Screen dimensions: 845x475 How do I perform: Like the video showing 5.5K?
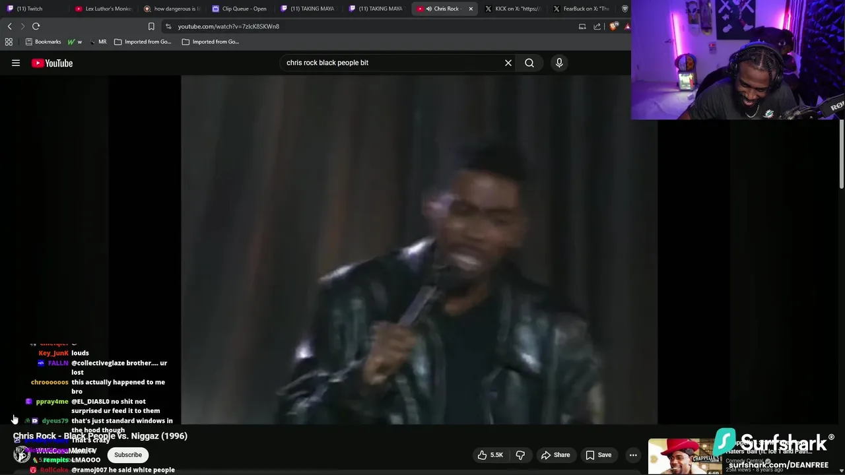click(x=490, y=455)
